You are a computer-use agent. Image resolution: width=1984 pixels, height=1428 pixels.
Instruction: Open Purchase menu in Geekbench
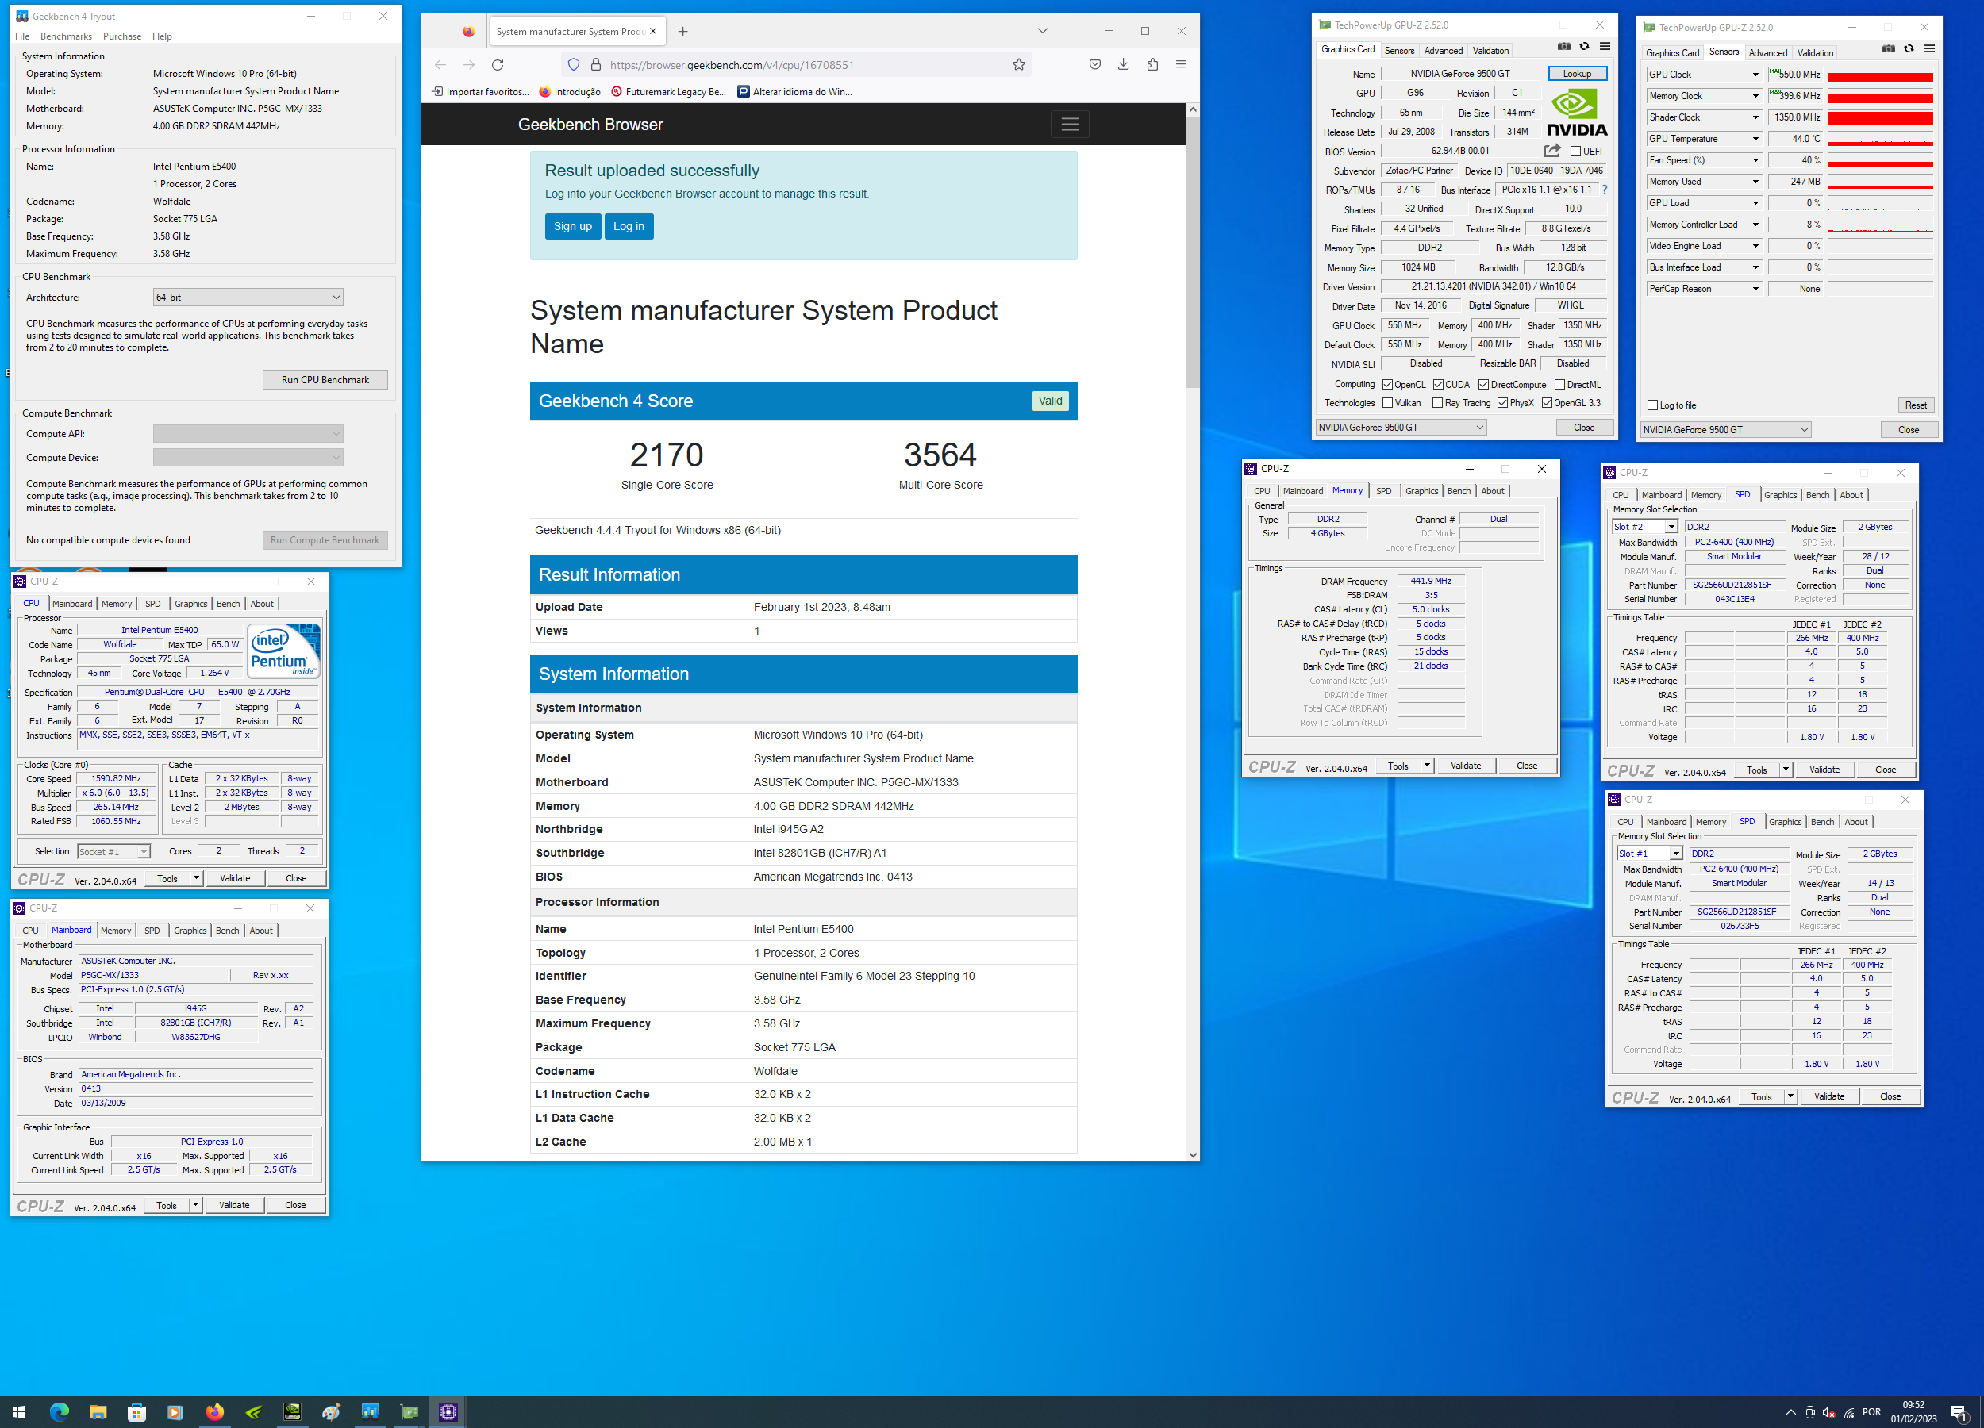point(121,36)
